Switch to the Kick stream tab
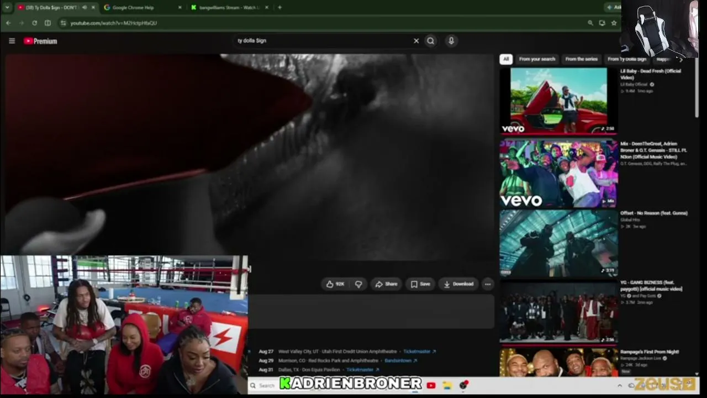This screenshot has width=707, height=398. click(x=226, y=8)
